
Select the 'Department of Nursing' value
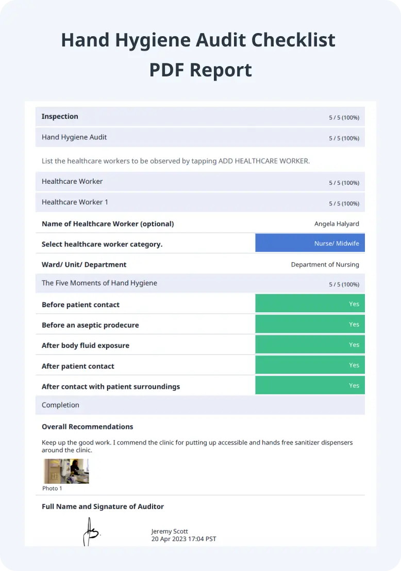click(325, 265)
